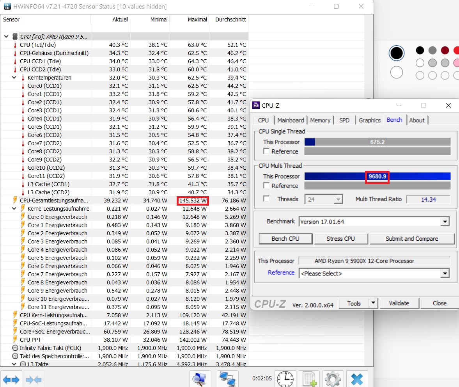Open the Graphics tab
Image resolution: width=459 pixels, height=387 pixels.
[x=370, y=120]
